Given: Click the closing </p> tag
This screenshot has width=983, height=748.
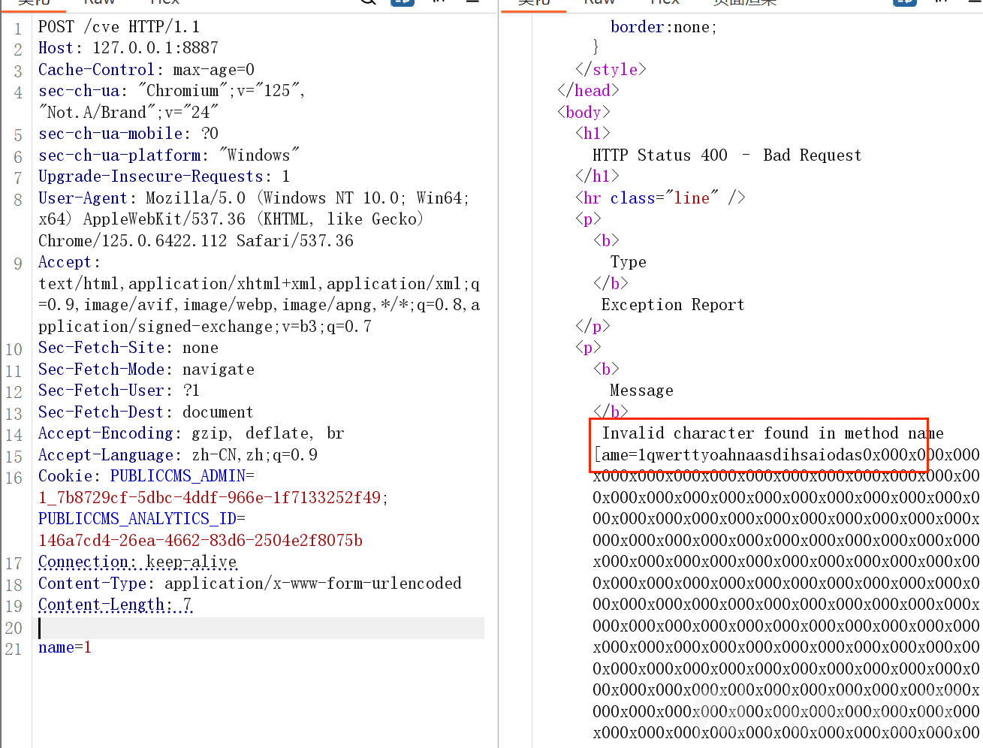Looking at the screenshot, I should tap(593, 327).
